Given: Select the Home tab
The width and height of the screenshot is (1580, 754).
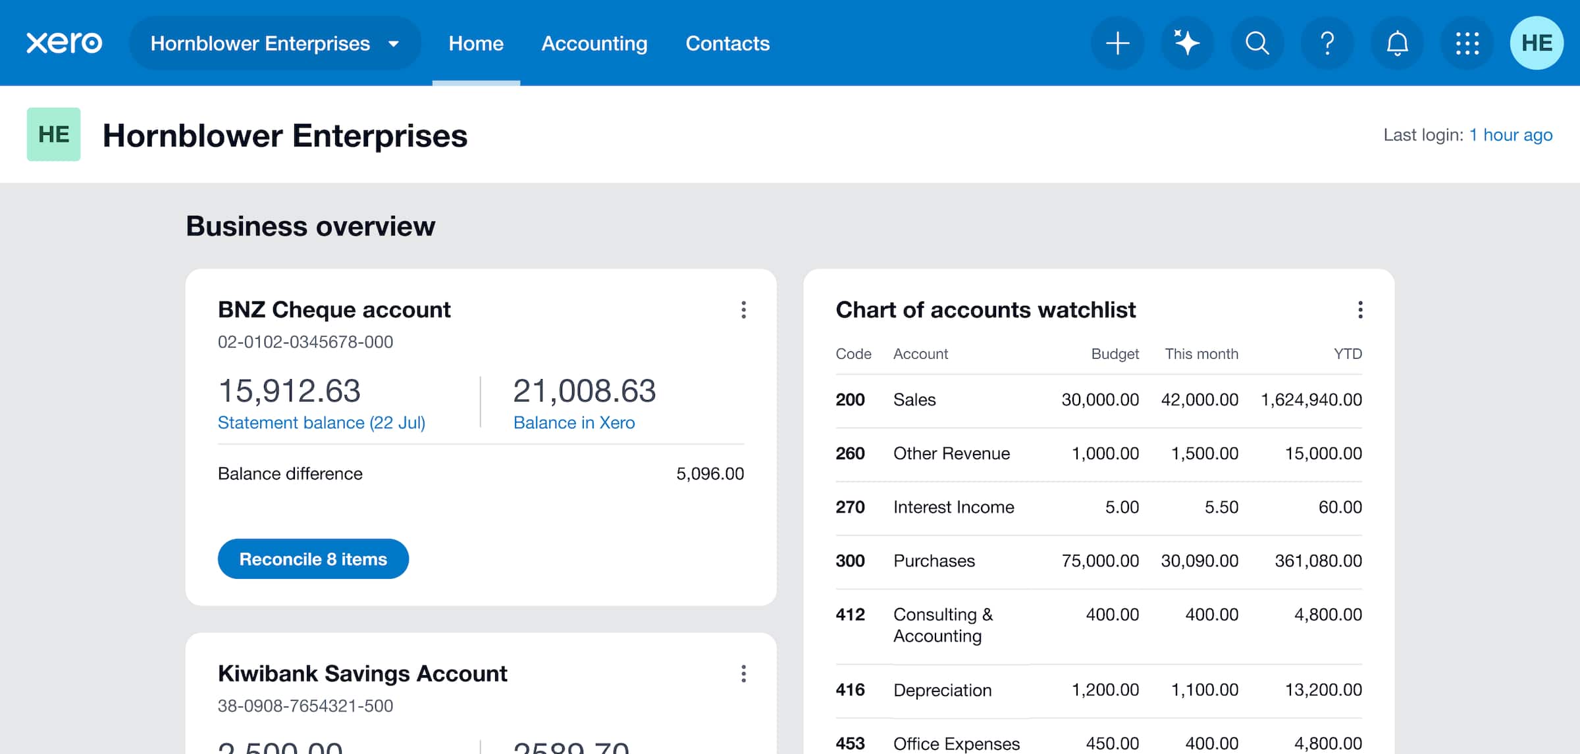Looking at the screenshot, I should (x=475, y=43).
